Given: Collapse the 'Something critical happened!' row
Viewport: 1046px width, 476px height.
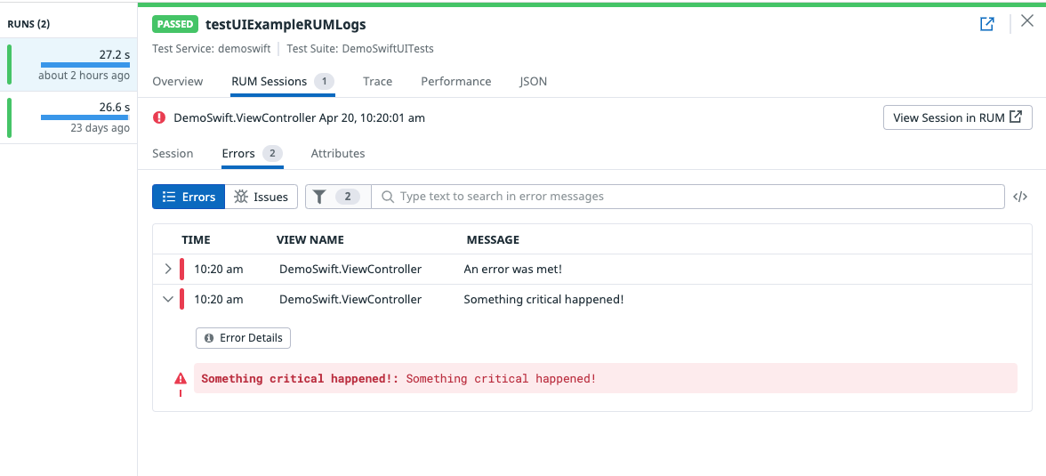Looking at the screenshot, I should click(x=168, y=300).
